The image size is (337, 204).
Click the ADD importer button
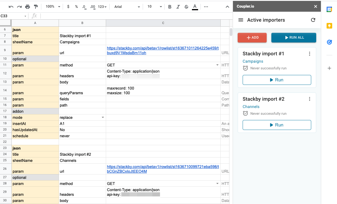(252, 37)
